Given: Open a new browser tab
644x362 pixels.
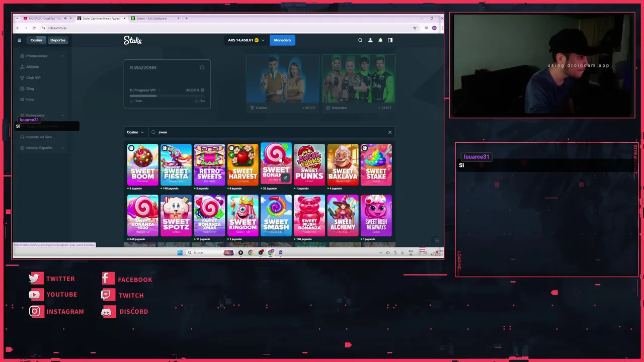Looking at the screenshot, I should tap(186, 18).
